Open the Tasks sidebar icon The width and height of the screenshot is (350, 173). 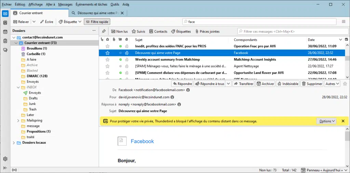[x=5, y=41]
